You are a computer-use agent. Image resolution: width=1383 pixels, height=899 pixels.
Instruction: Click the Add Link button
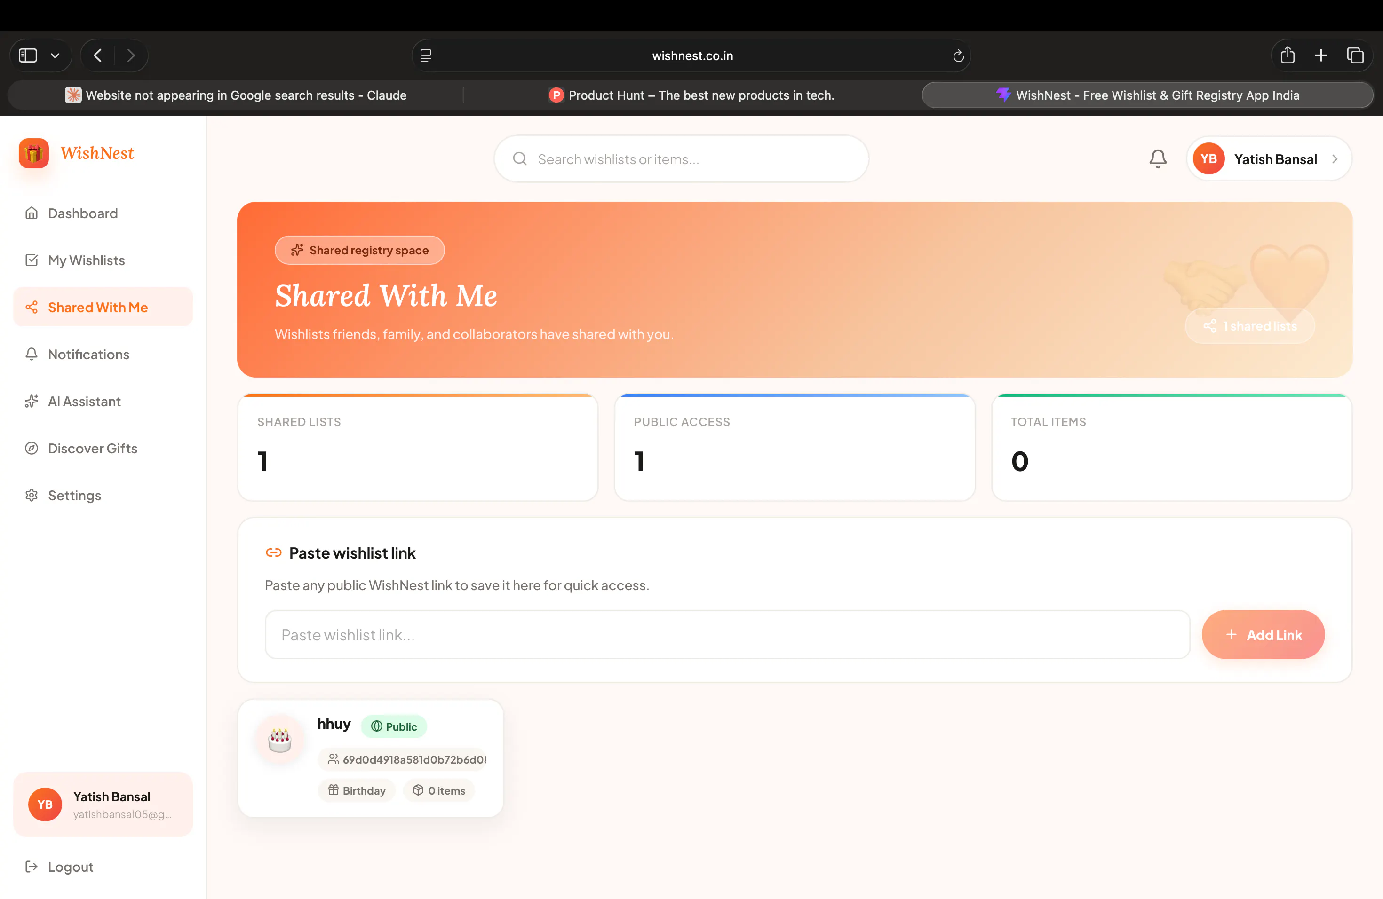1264,635
